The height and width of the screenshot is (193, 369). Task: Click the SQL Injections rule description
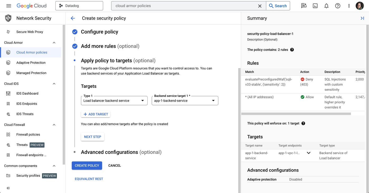[335, 84]
